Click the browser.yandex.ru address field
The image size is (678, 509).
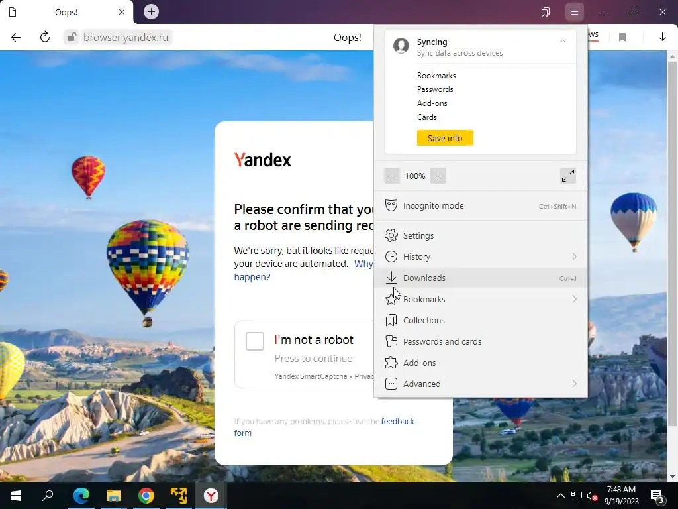pos(125,38)
